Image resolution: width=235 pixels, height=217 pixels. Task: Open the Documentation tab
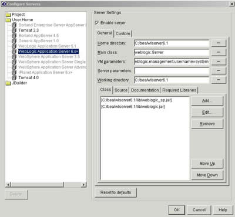tap(145, 90)
